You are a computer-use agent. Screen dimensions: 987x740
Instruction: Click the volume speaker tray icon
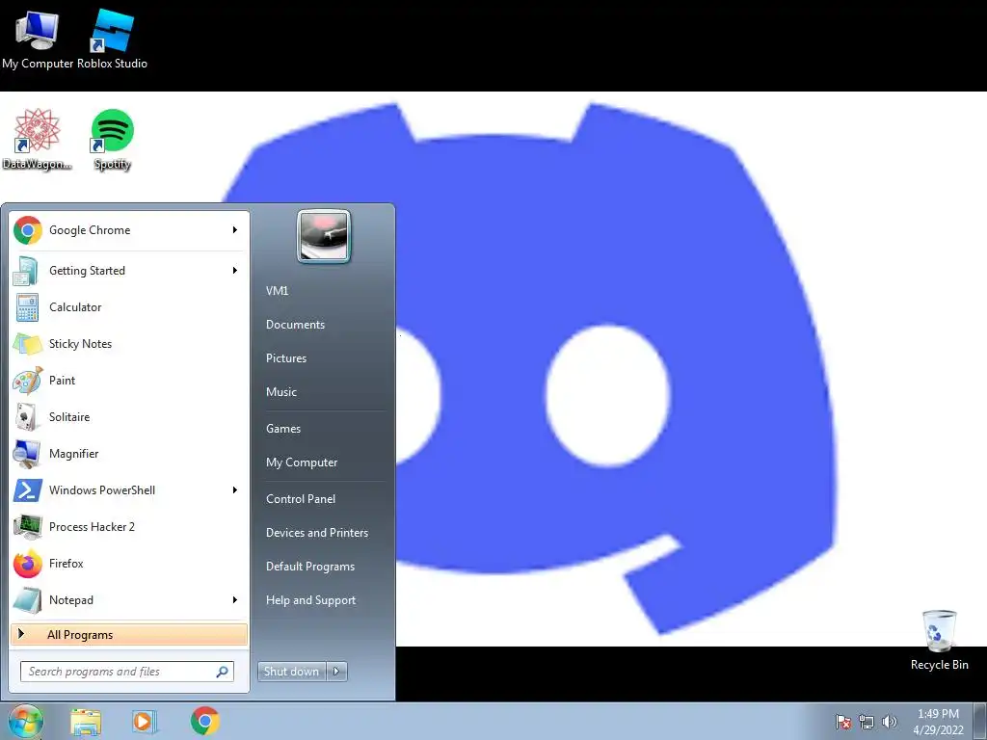(x=889, y=722)
